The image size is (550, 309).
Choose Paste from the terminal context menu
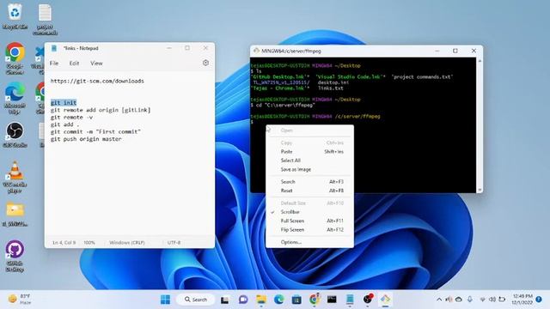[x=309, y=152]
